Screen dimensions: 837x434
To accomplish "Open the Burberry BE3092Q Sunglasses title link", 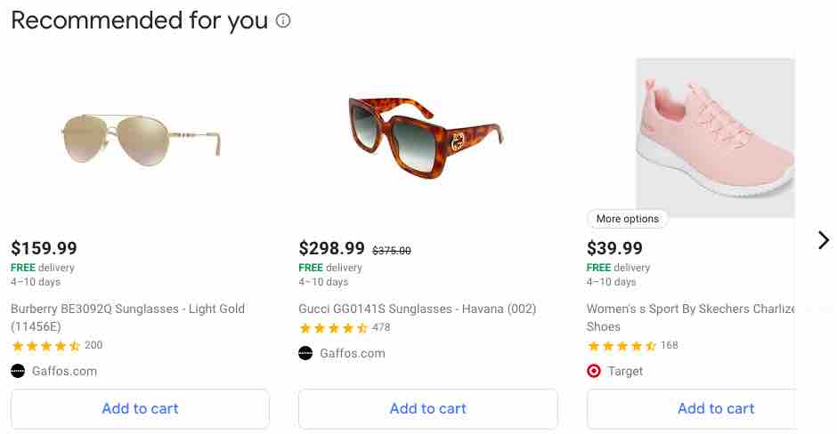I will (x=127, y=317).
